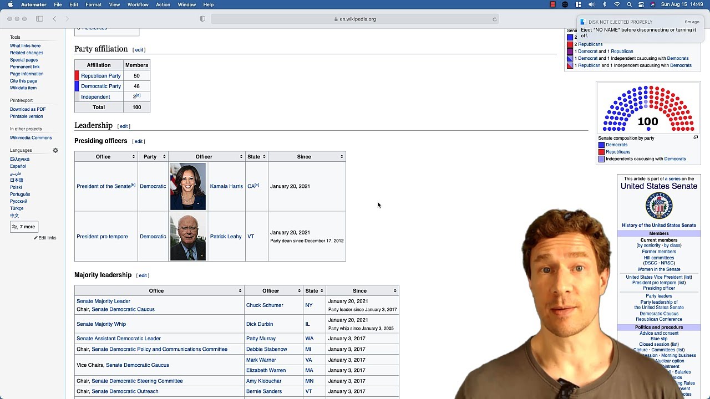Open the Chuck Schumer link
The image size is (710, 399).
coord(265,305)
